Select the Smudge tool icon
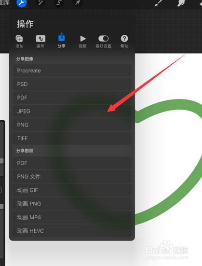This screenshot has width=202, height=266. pos(181,3)
